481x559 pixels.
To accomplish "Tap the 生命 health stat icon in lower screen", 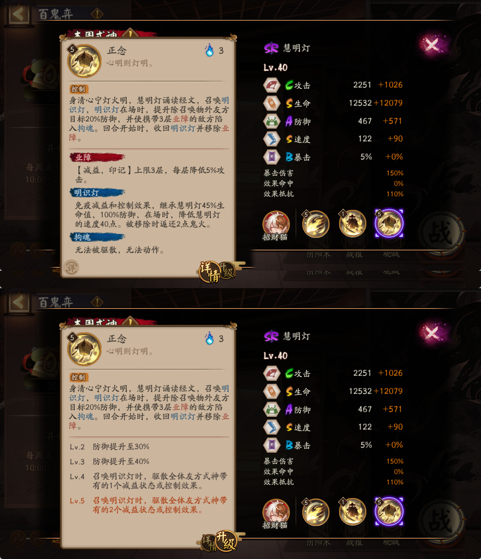I will 272,391.
